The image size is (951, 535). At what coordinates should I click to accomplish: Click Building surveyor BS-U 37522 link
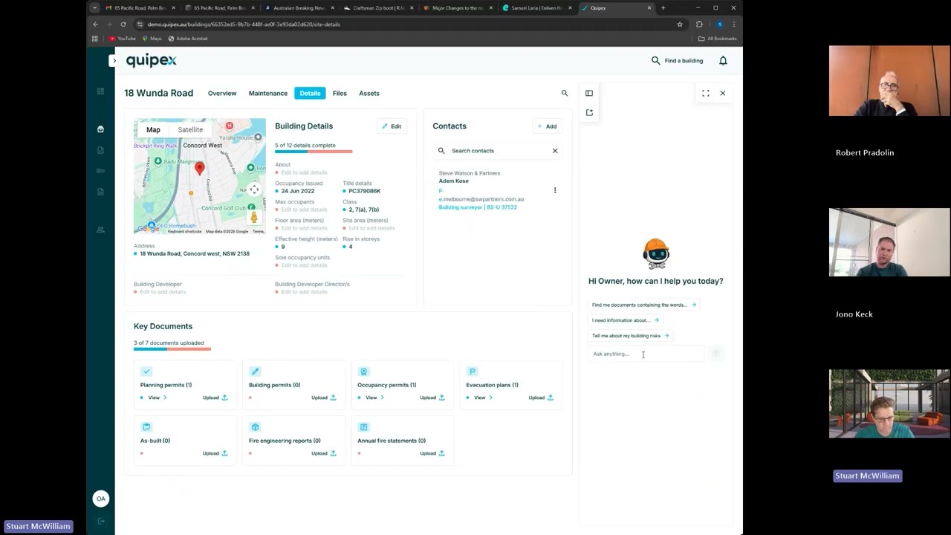(x=478, y=207)
